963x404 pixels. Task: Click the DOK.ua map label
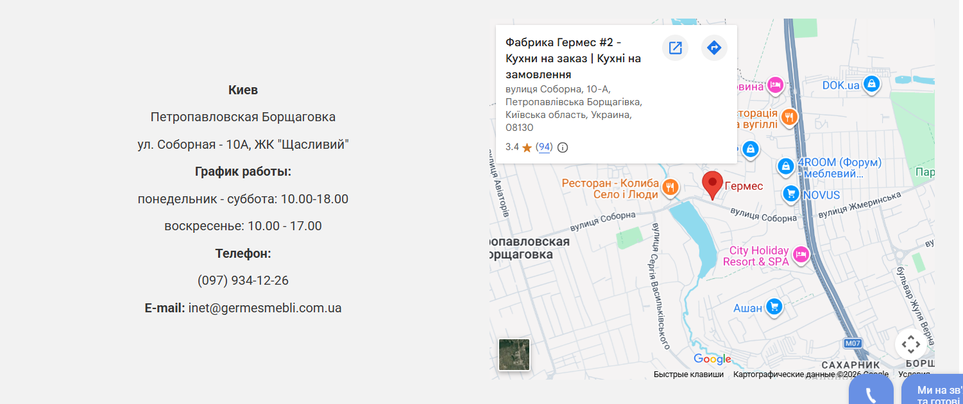point(841,85)
